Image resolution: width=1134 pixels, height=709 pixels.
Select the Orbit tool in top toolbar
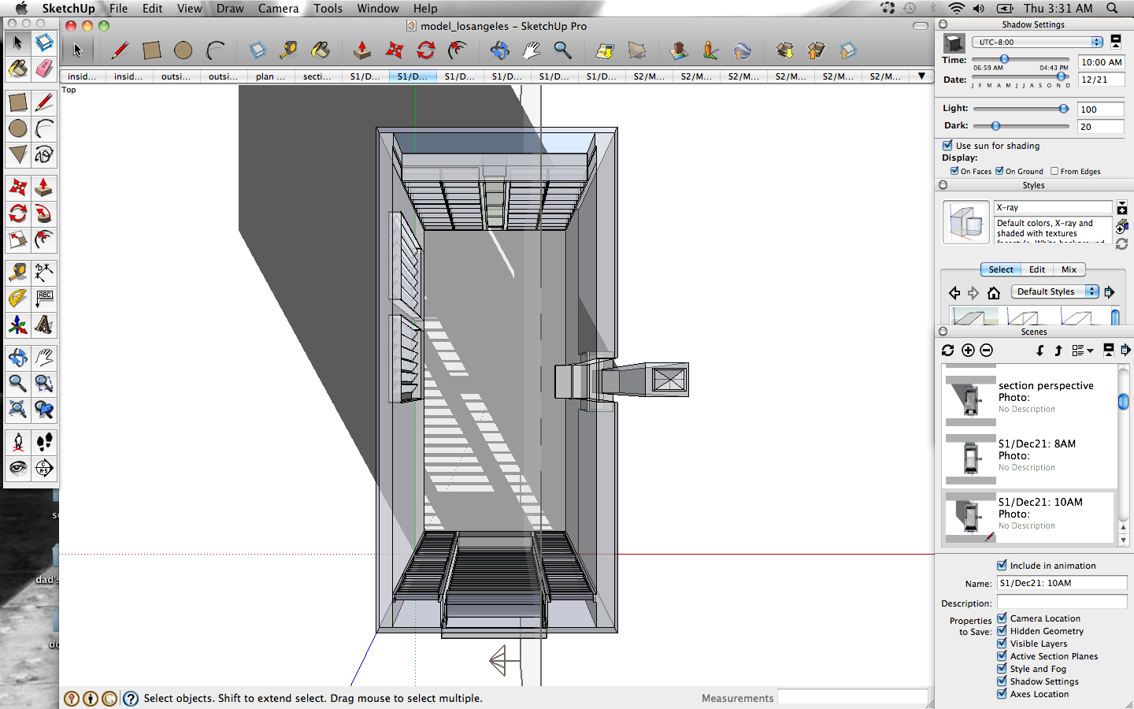point(499,50)
